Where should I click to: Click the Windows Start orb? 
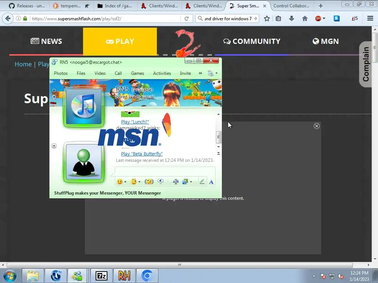10,276
